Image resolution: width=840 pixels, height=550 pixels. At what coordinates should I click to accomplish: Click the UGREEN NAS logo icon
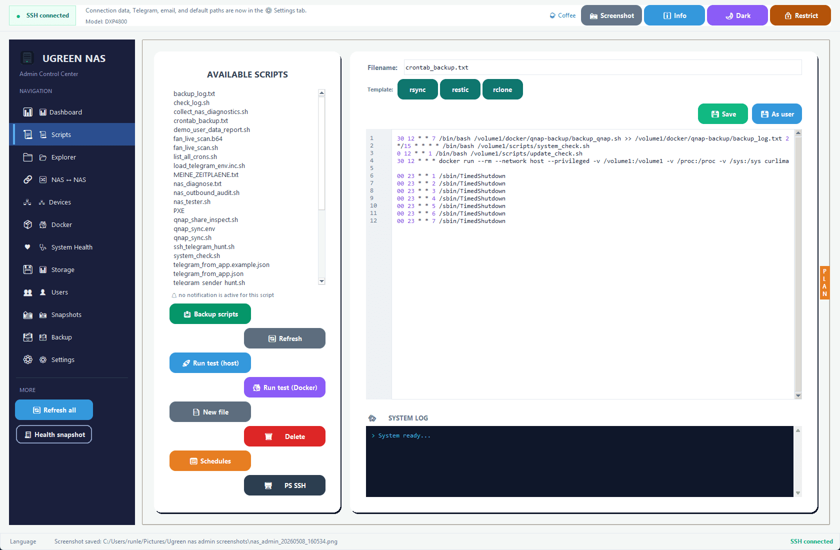coord(27,58)
